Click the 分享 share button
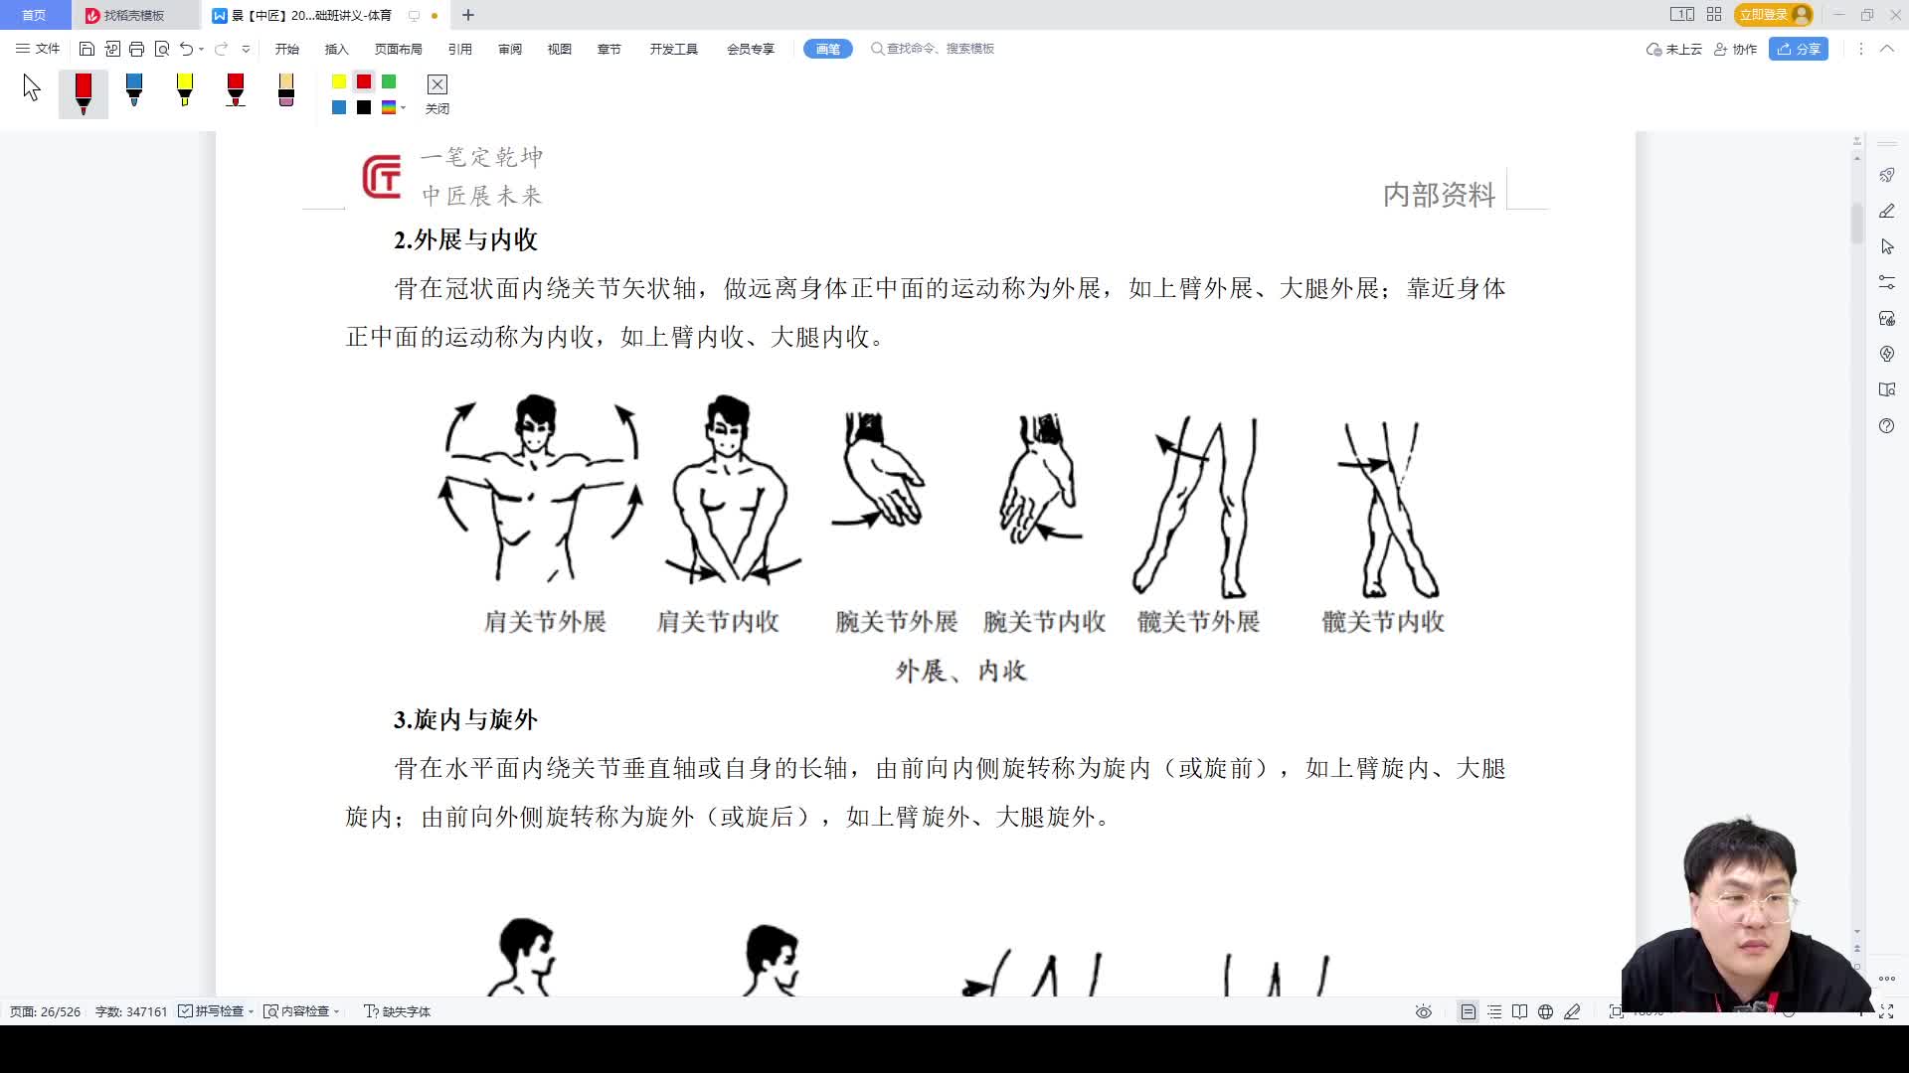Screen dimensions: 1909x1073 (1799, 49)
